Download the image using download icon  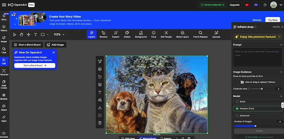click(x=100, y=108)
